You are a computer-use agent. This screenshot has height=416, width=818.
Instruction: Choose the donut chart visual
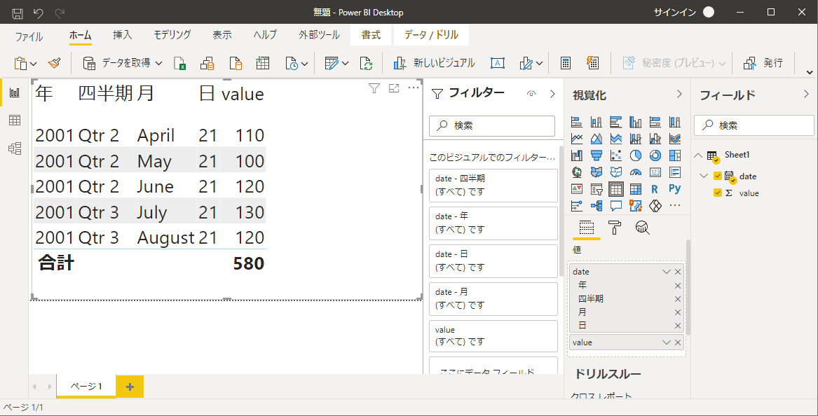pos(655,155)
